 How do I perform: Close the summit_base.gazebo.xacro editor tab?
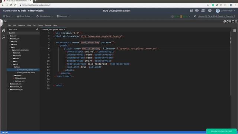(65, 30)
